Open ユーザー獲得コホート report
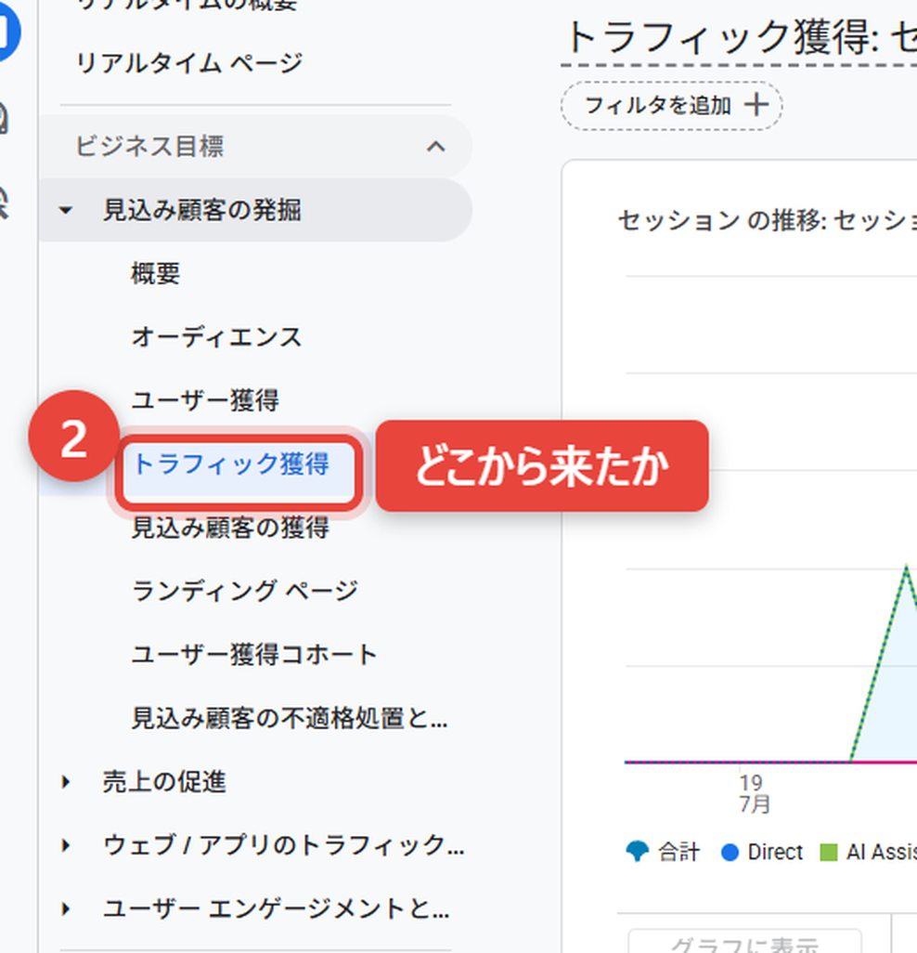917x953 pixels. pos(255,655)
